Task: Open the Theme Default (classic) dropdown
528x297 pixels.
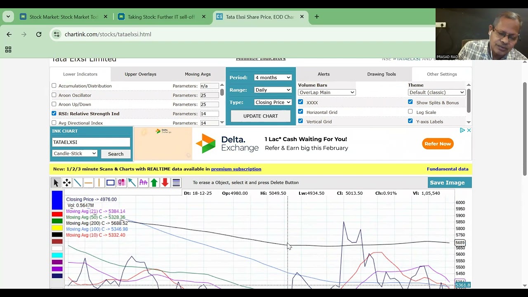Action: (x=437, y=92)
